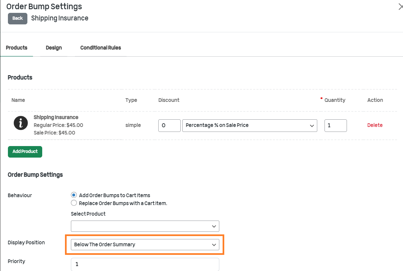
Task: Select Add Order Bumps to Cart Items
Action: click(x=74, y=195)
